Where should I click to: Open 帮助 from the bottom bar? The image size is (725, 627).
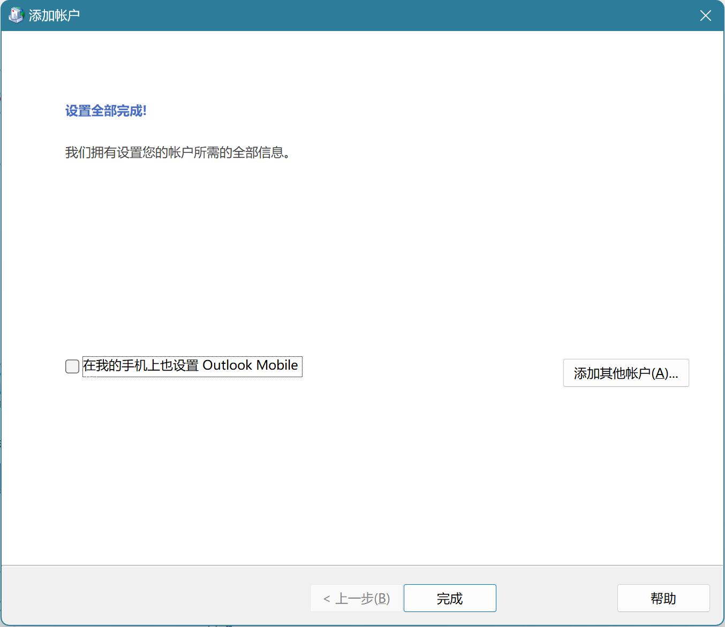pyautogui.click(x=663, y=598)
